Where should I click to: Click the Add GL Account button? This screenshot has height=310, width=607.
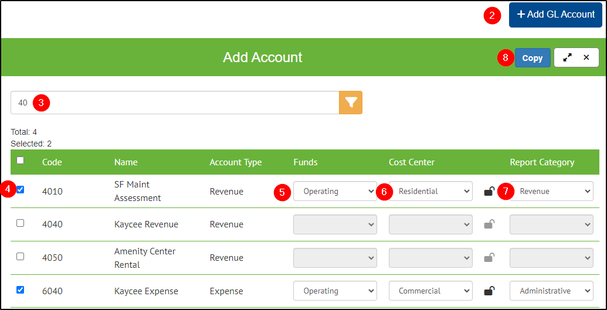click(x=555, y=15)
